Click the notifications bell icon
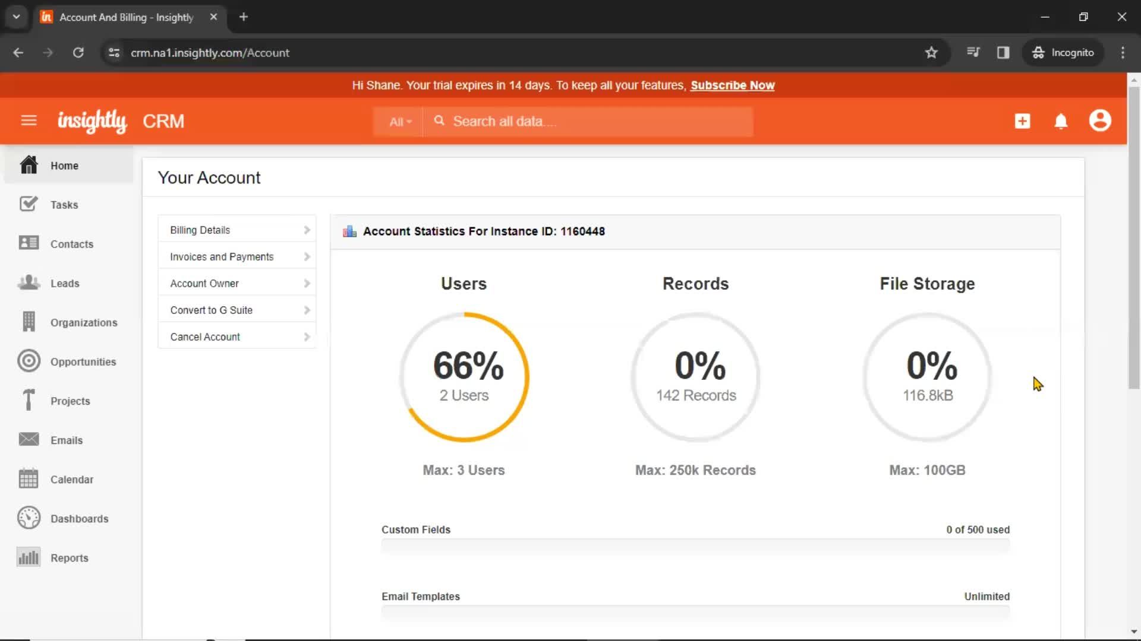Viewport: 1141px width, 641px height. click(1061, 120)
